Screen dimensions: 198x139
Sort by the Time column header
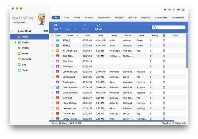click(x=87, y=36)
